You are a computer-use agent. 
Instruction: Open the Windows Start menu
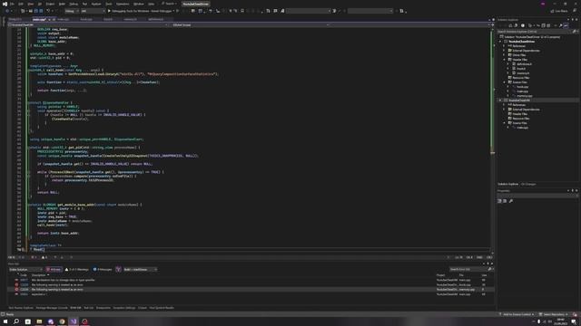[5, 321]
